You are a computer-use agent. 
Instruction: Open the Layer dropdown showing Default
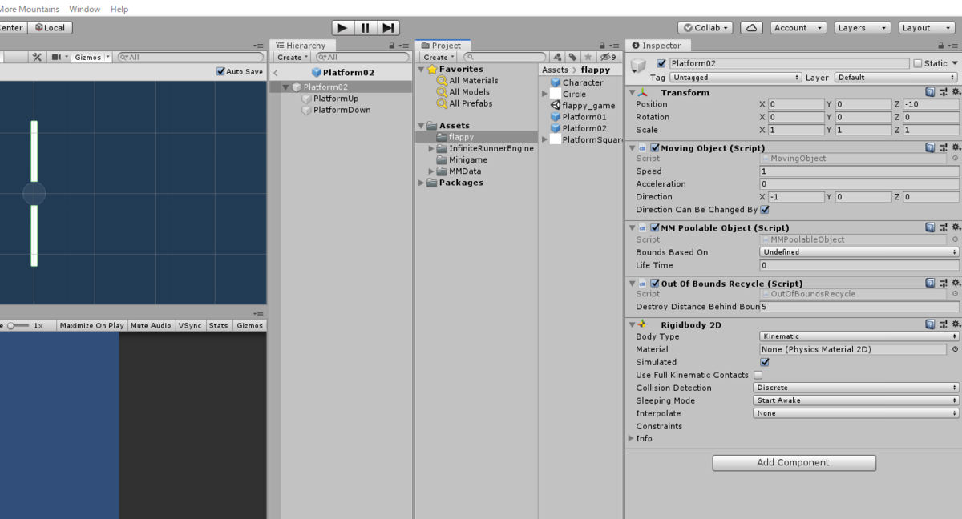(896, 78)
